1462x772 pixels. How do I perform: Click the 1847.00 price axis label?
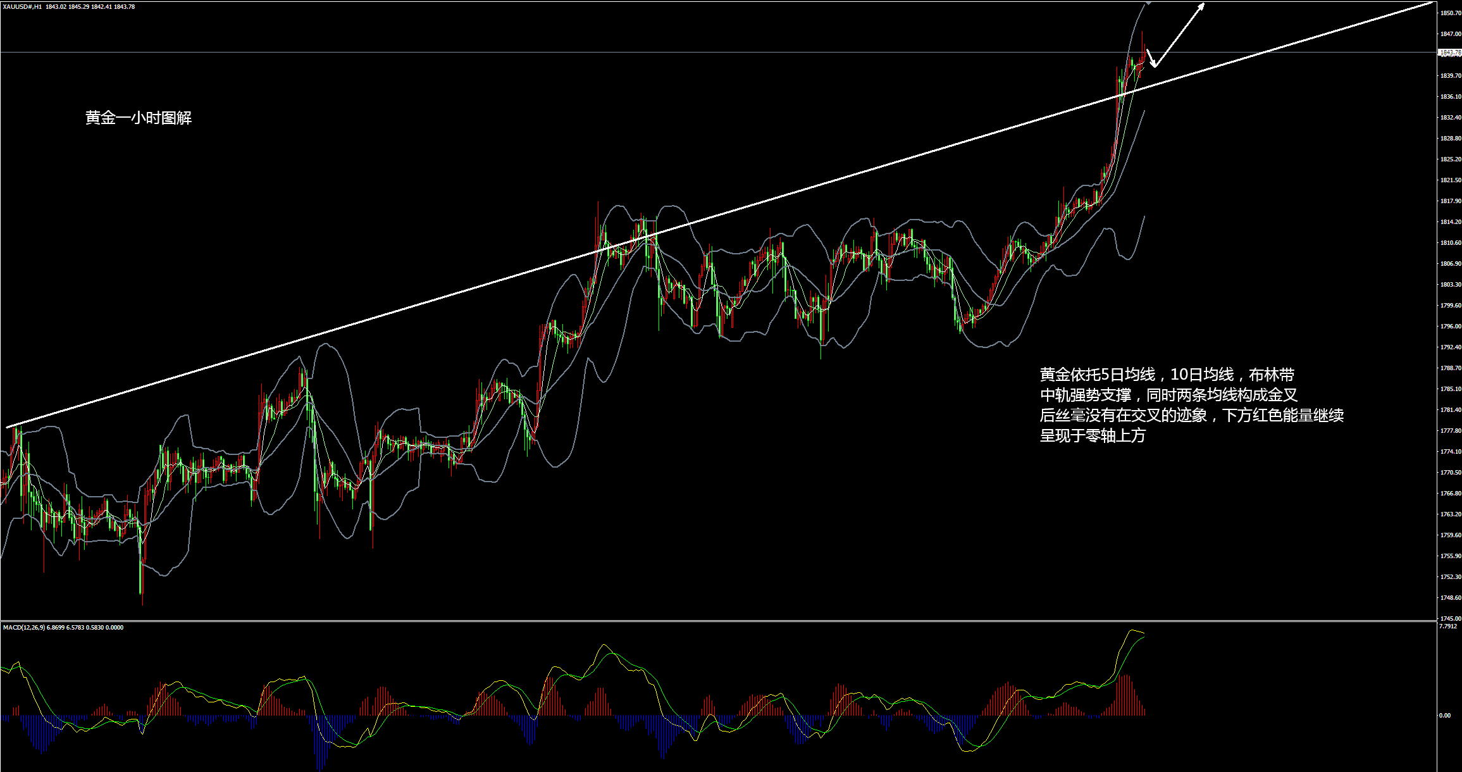(1450, 34)
